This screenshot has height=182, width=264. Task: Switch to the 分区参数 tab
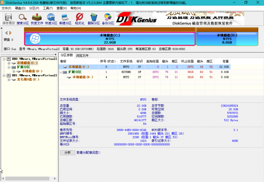pyautogui.click(x=67, y=55)
